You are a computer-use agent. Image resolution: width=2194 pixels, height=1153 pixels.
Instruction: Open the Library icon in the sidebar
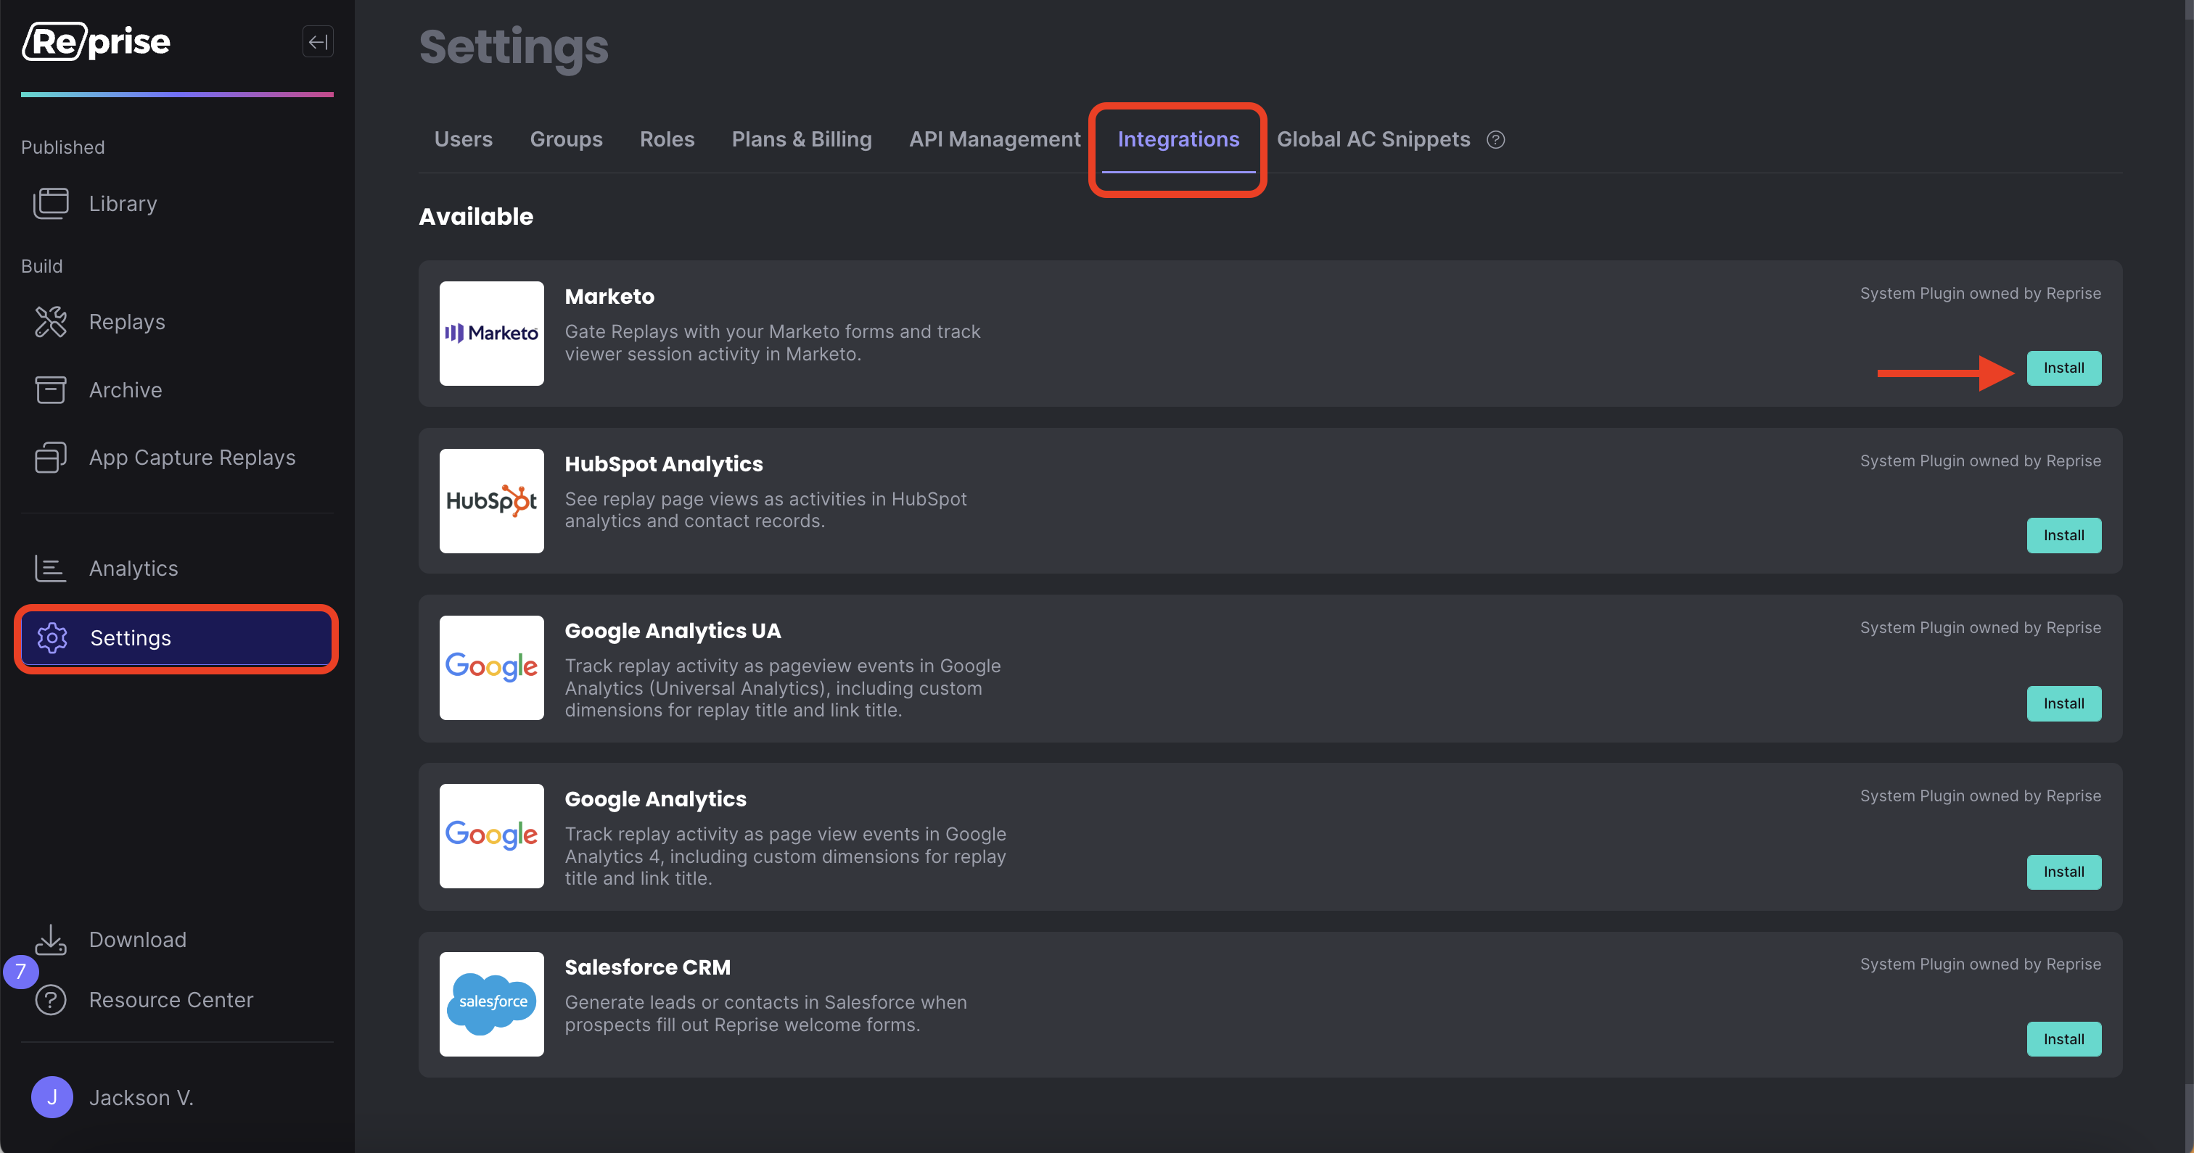pos(50,204)
